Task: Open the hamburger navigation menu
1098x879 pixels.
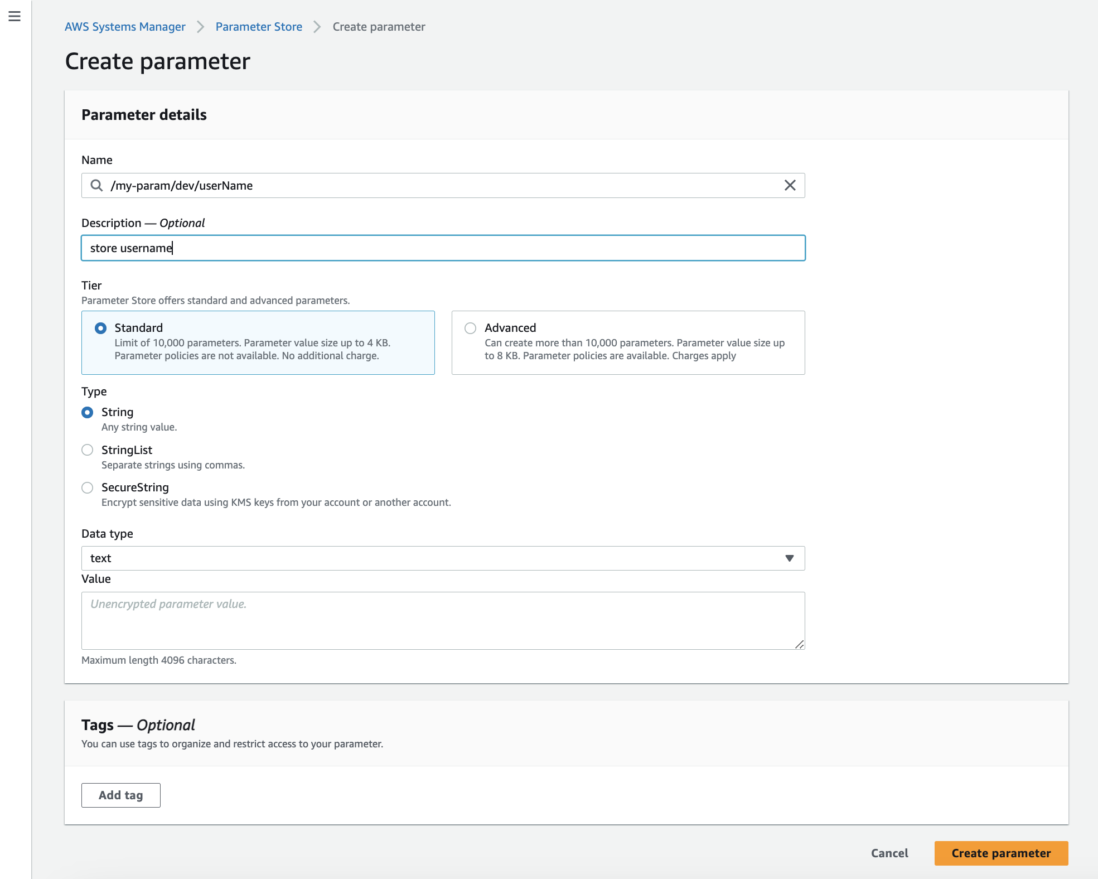Action: [x=14, y=16]
